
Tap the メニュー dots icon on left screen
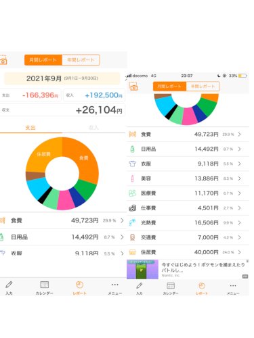pyautogui.click(x=115, y=285)
